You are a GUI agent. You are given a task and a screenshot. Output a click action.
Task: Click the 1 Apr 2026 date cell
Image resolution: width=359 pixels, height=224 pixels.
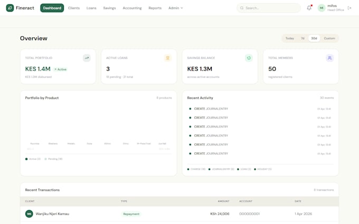point(303,214)
